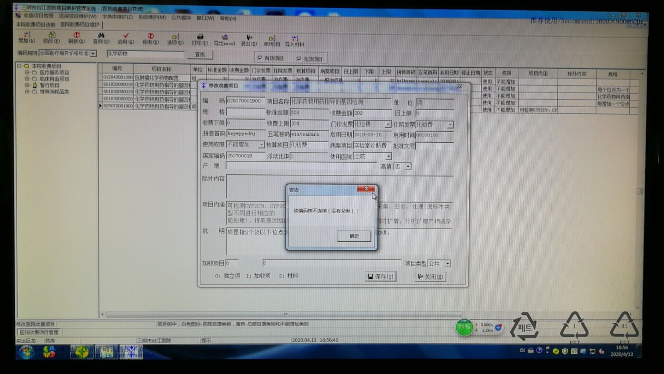Click the CH language indicator in tray
The height and width of the screenshot is (374, 664).
pos(522,351)
